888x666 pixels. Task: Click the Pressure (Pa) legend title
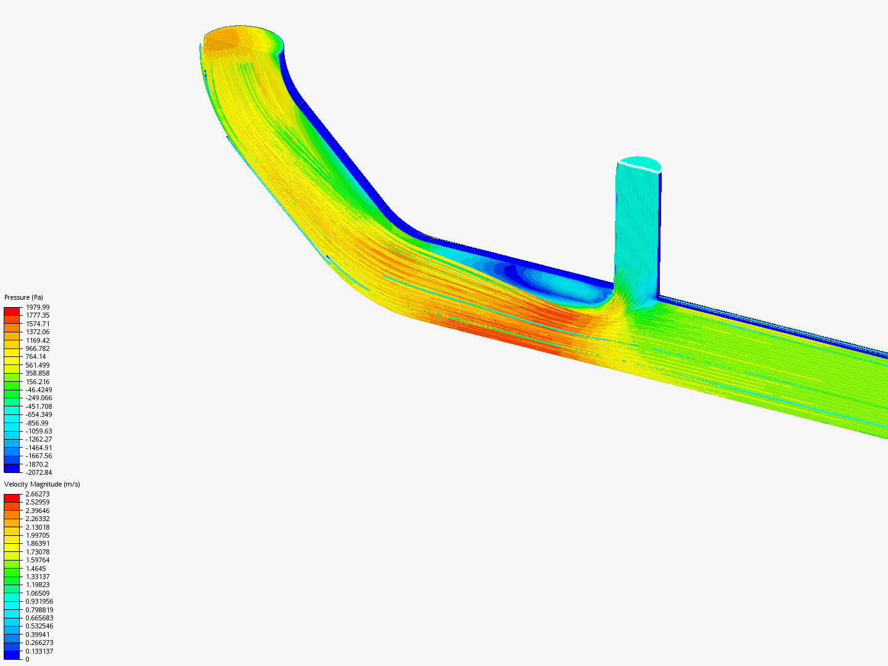pos(23,297)
